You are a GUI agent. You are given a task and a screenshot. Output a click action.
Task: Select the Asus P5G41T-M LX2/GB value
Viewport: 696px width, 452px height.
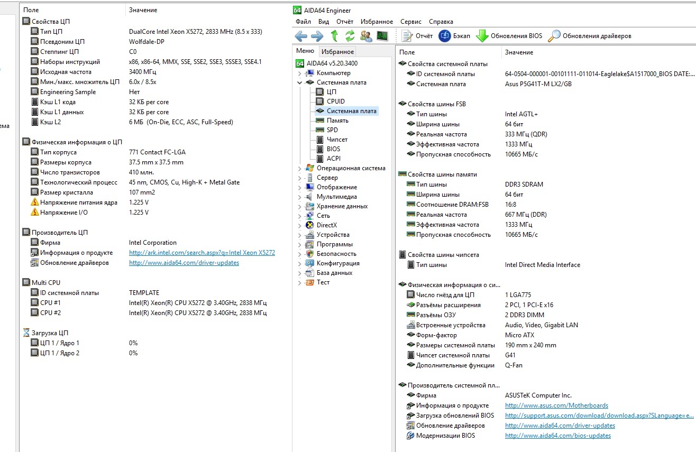pyautogui.click(x=538, y=84)
